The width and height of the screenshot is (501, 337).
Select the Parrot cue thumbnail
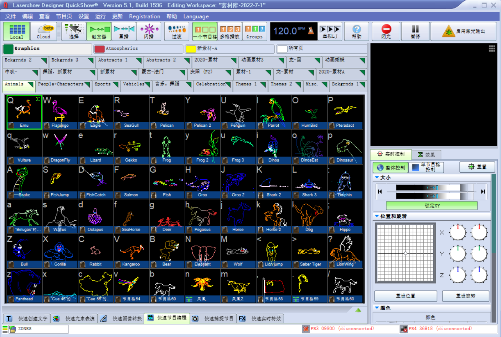[x=274, y=112]
